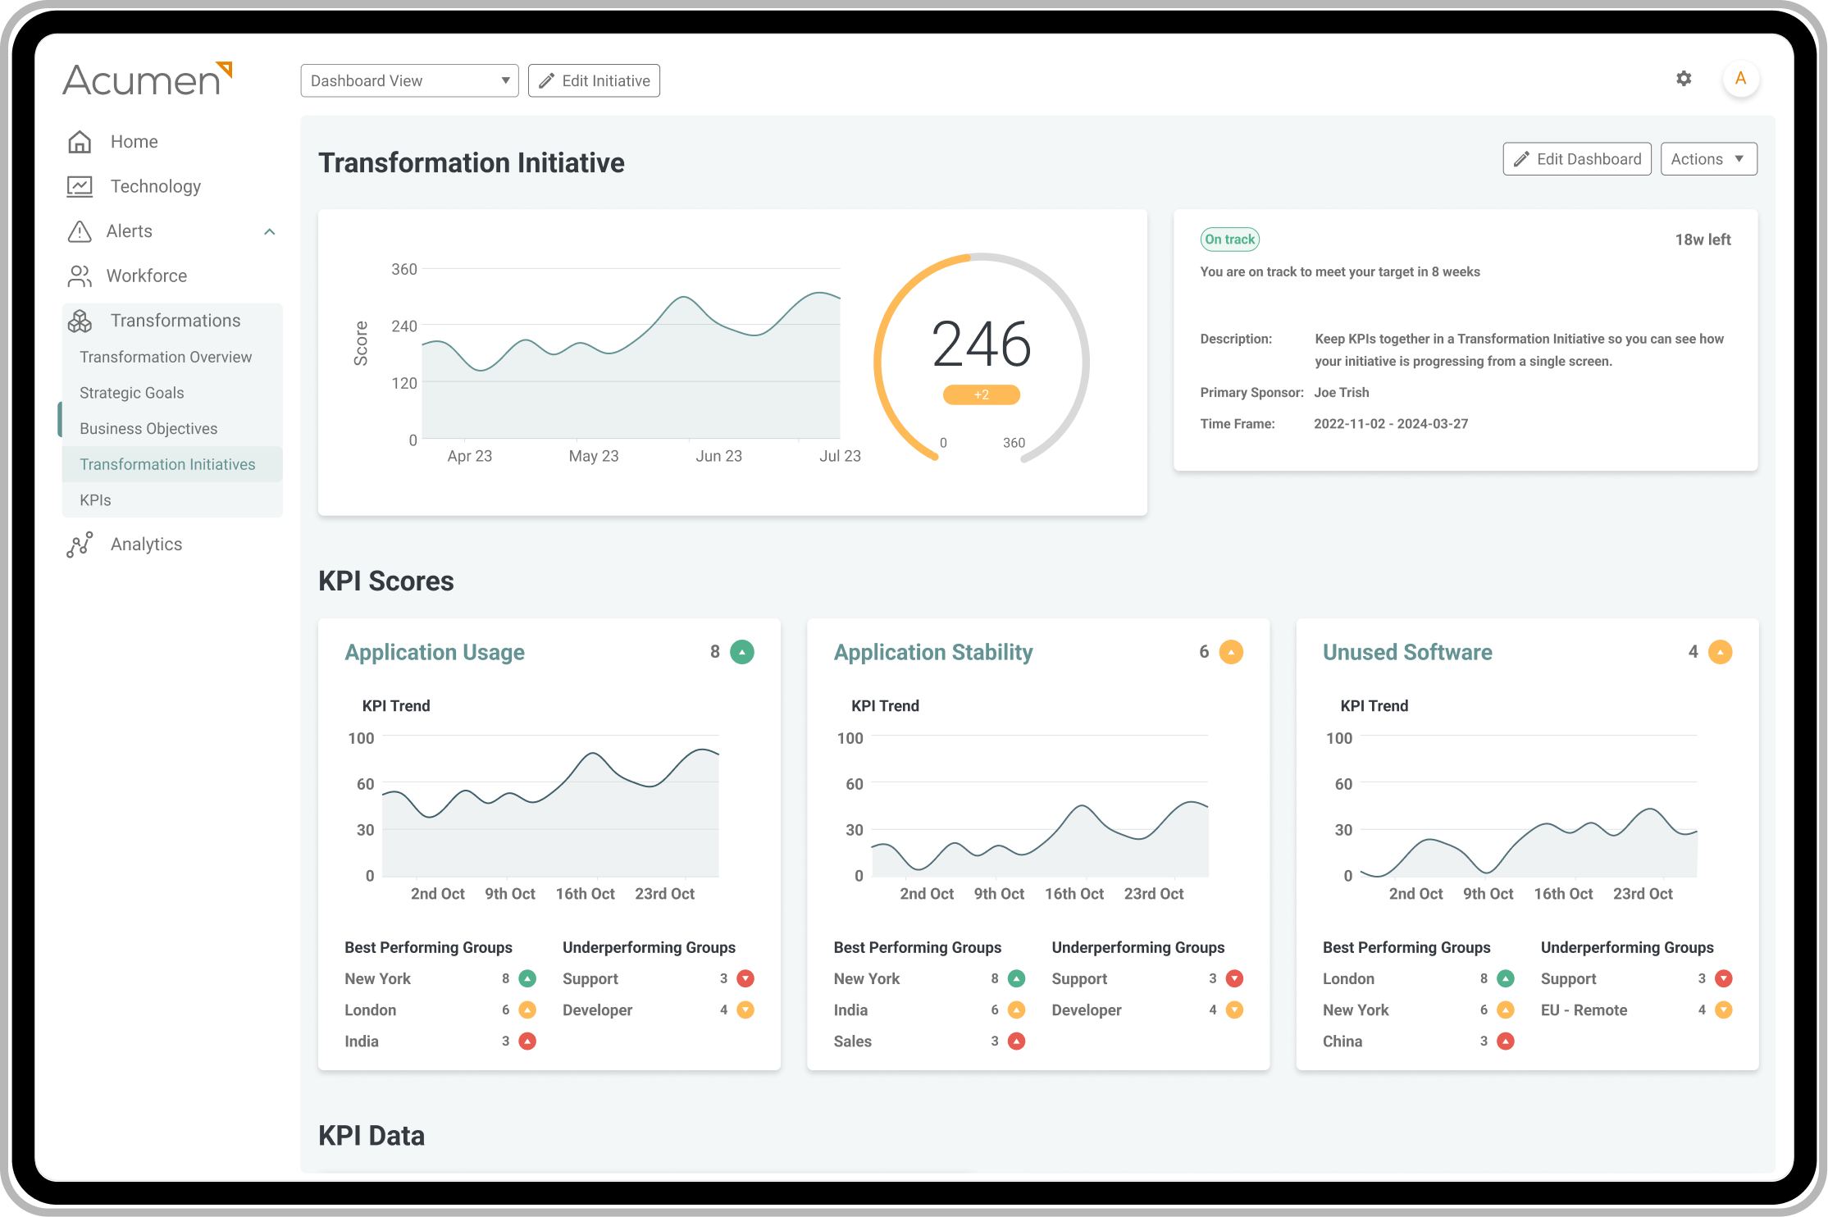Collapse the Alerts section chevron
The width and height of the screenshot is (1828, 1217).
[270, 232]
